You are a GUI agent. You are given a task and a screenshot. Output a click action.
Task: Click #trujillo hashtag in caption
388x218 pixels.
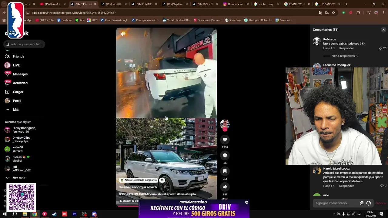pyautogui.click(x=190, y=194)
